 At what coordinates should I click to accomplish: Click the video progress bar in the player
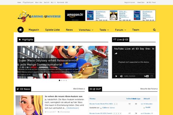(134, 74)
